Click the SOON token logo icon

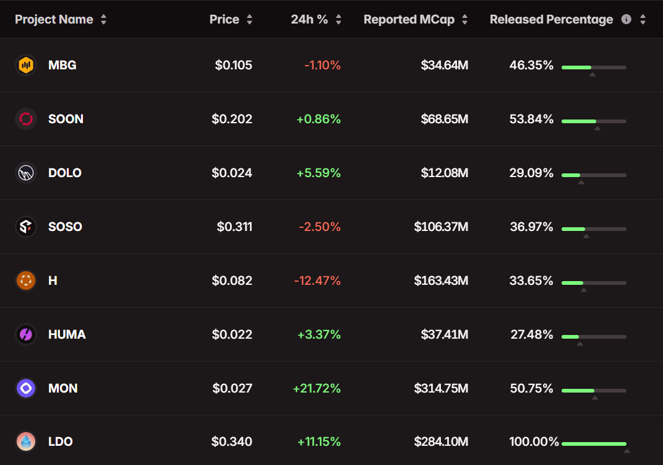pyautogui.click(x=26, y=119)
